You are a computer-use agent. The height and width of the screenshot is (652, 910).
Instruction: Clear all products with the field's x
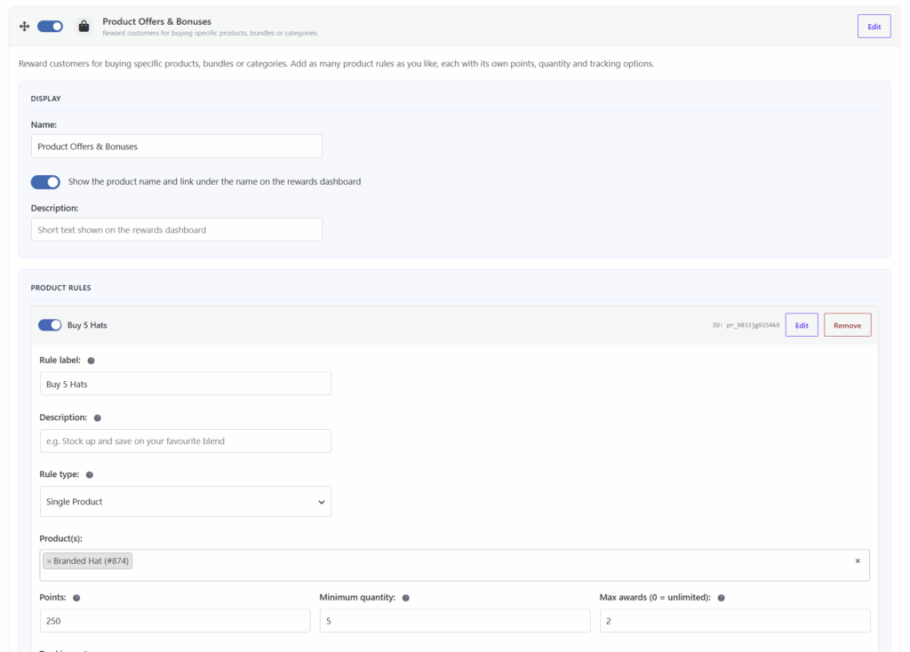point(858,561)
